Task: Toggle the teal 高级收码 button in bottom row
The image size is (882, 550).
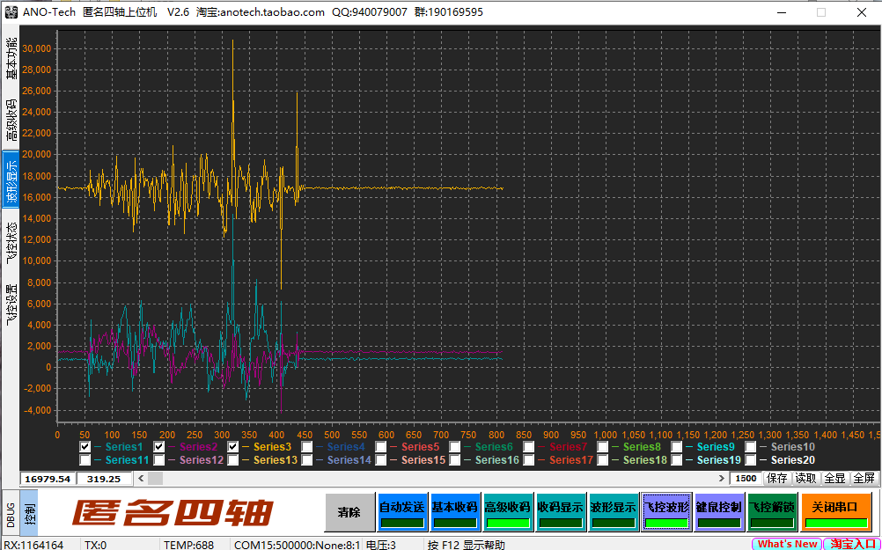Action: 507,512
